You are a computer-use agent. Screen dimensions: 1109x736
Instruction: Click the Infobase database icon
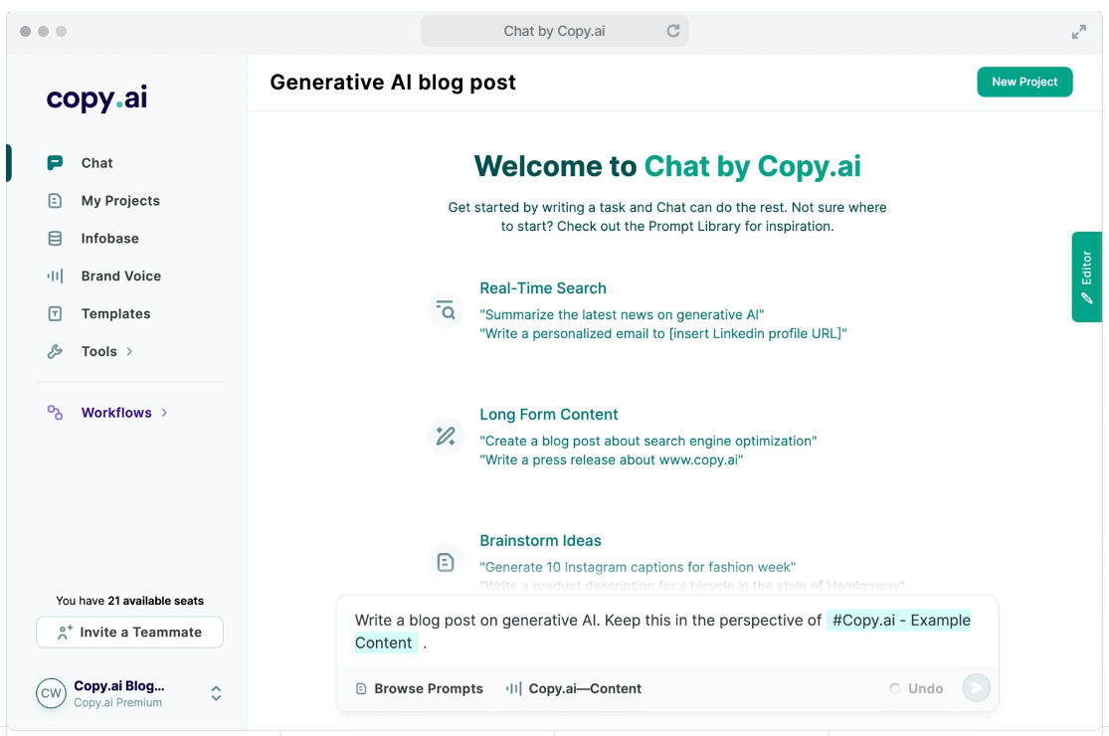point(56,239)
